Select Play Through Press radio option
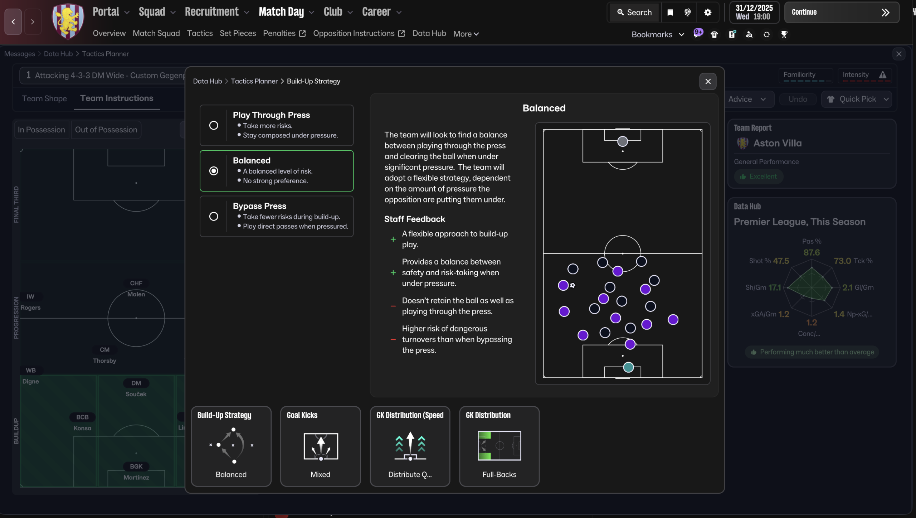 [x=214, y=125]
